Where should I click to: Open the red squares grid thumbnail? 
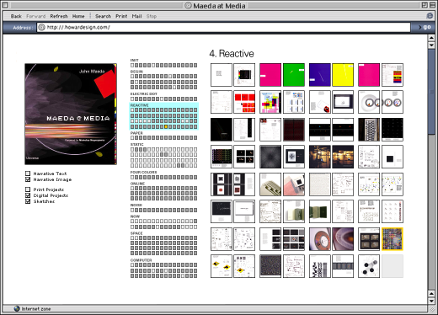tap(244, 102)
